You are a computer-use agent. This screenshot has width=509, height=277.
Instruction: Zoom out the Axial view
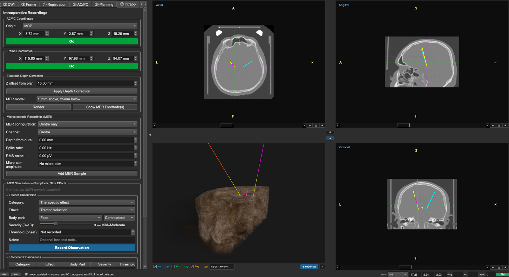click(x=310, y=125)
